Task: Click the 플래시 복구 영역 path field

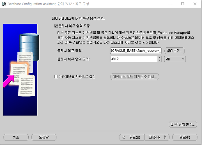Action: point(136,50)
